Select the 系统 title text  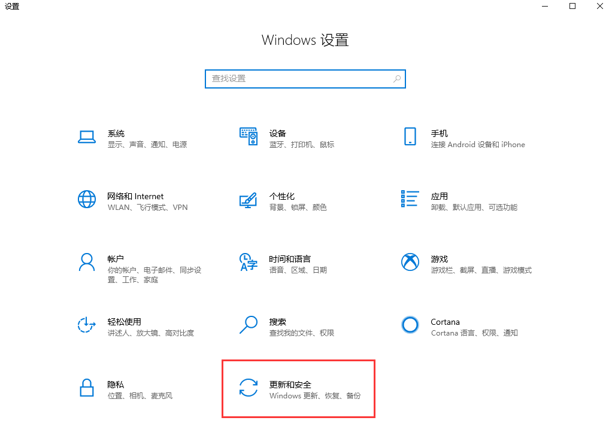116,133
